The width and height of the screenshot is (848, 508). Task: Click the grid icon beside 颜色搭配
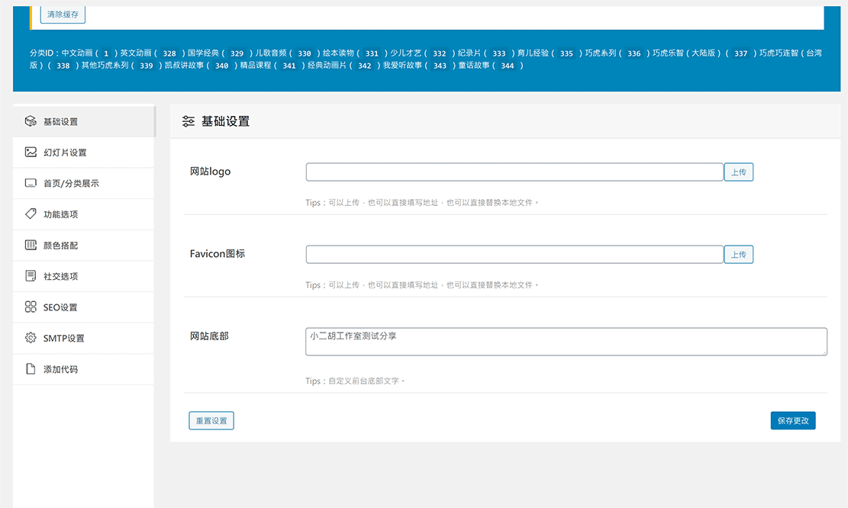click(32, 245)
